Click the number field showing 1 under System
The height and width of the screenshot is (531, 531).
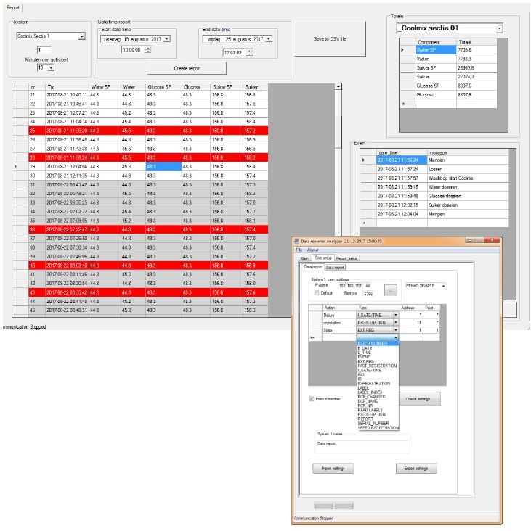44,50
